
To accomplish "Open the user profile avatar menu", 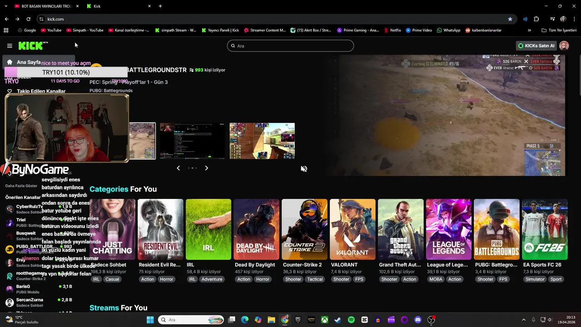I will point(564,46).
